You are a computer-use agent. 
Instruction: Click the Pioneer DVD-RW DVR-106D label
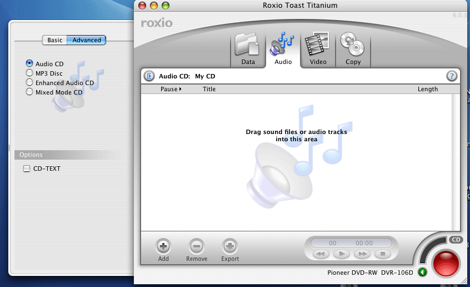[370, 273]
